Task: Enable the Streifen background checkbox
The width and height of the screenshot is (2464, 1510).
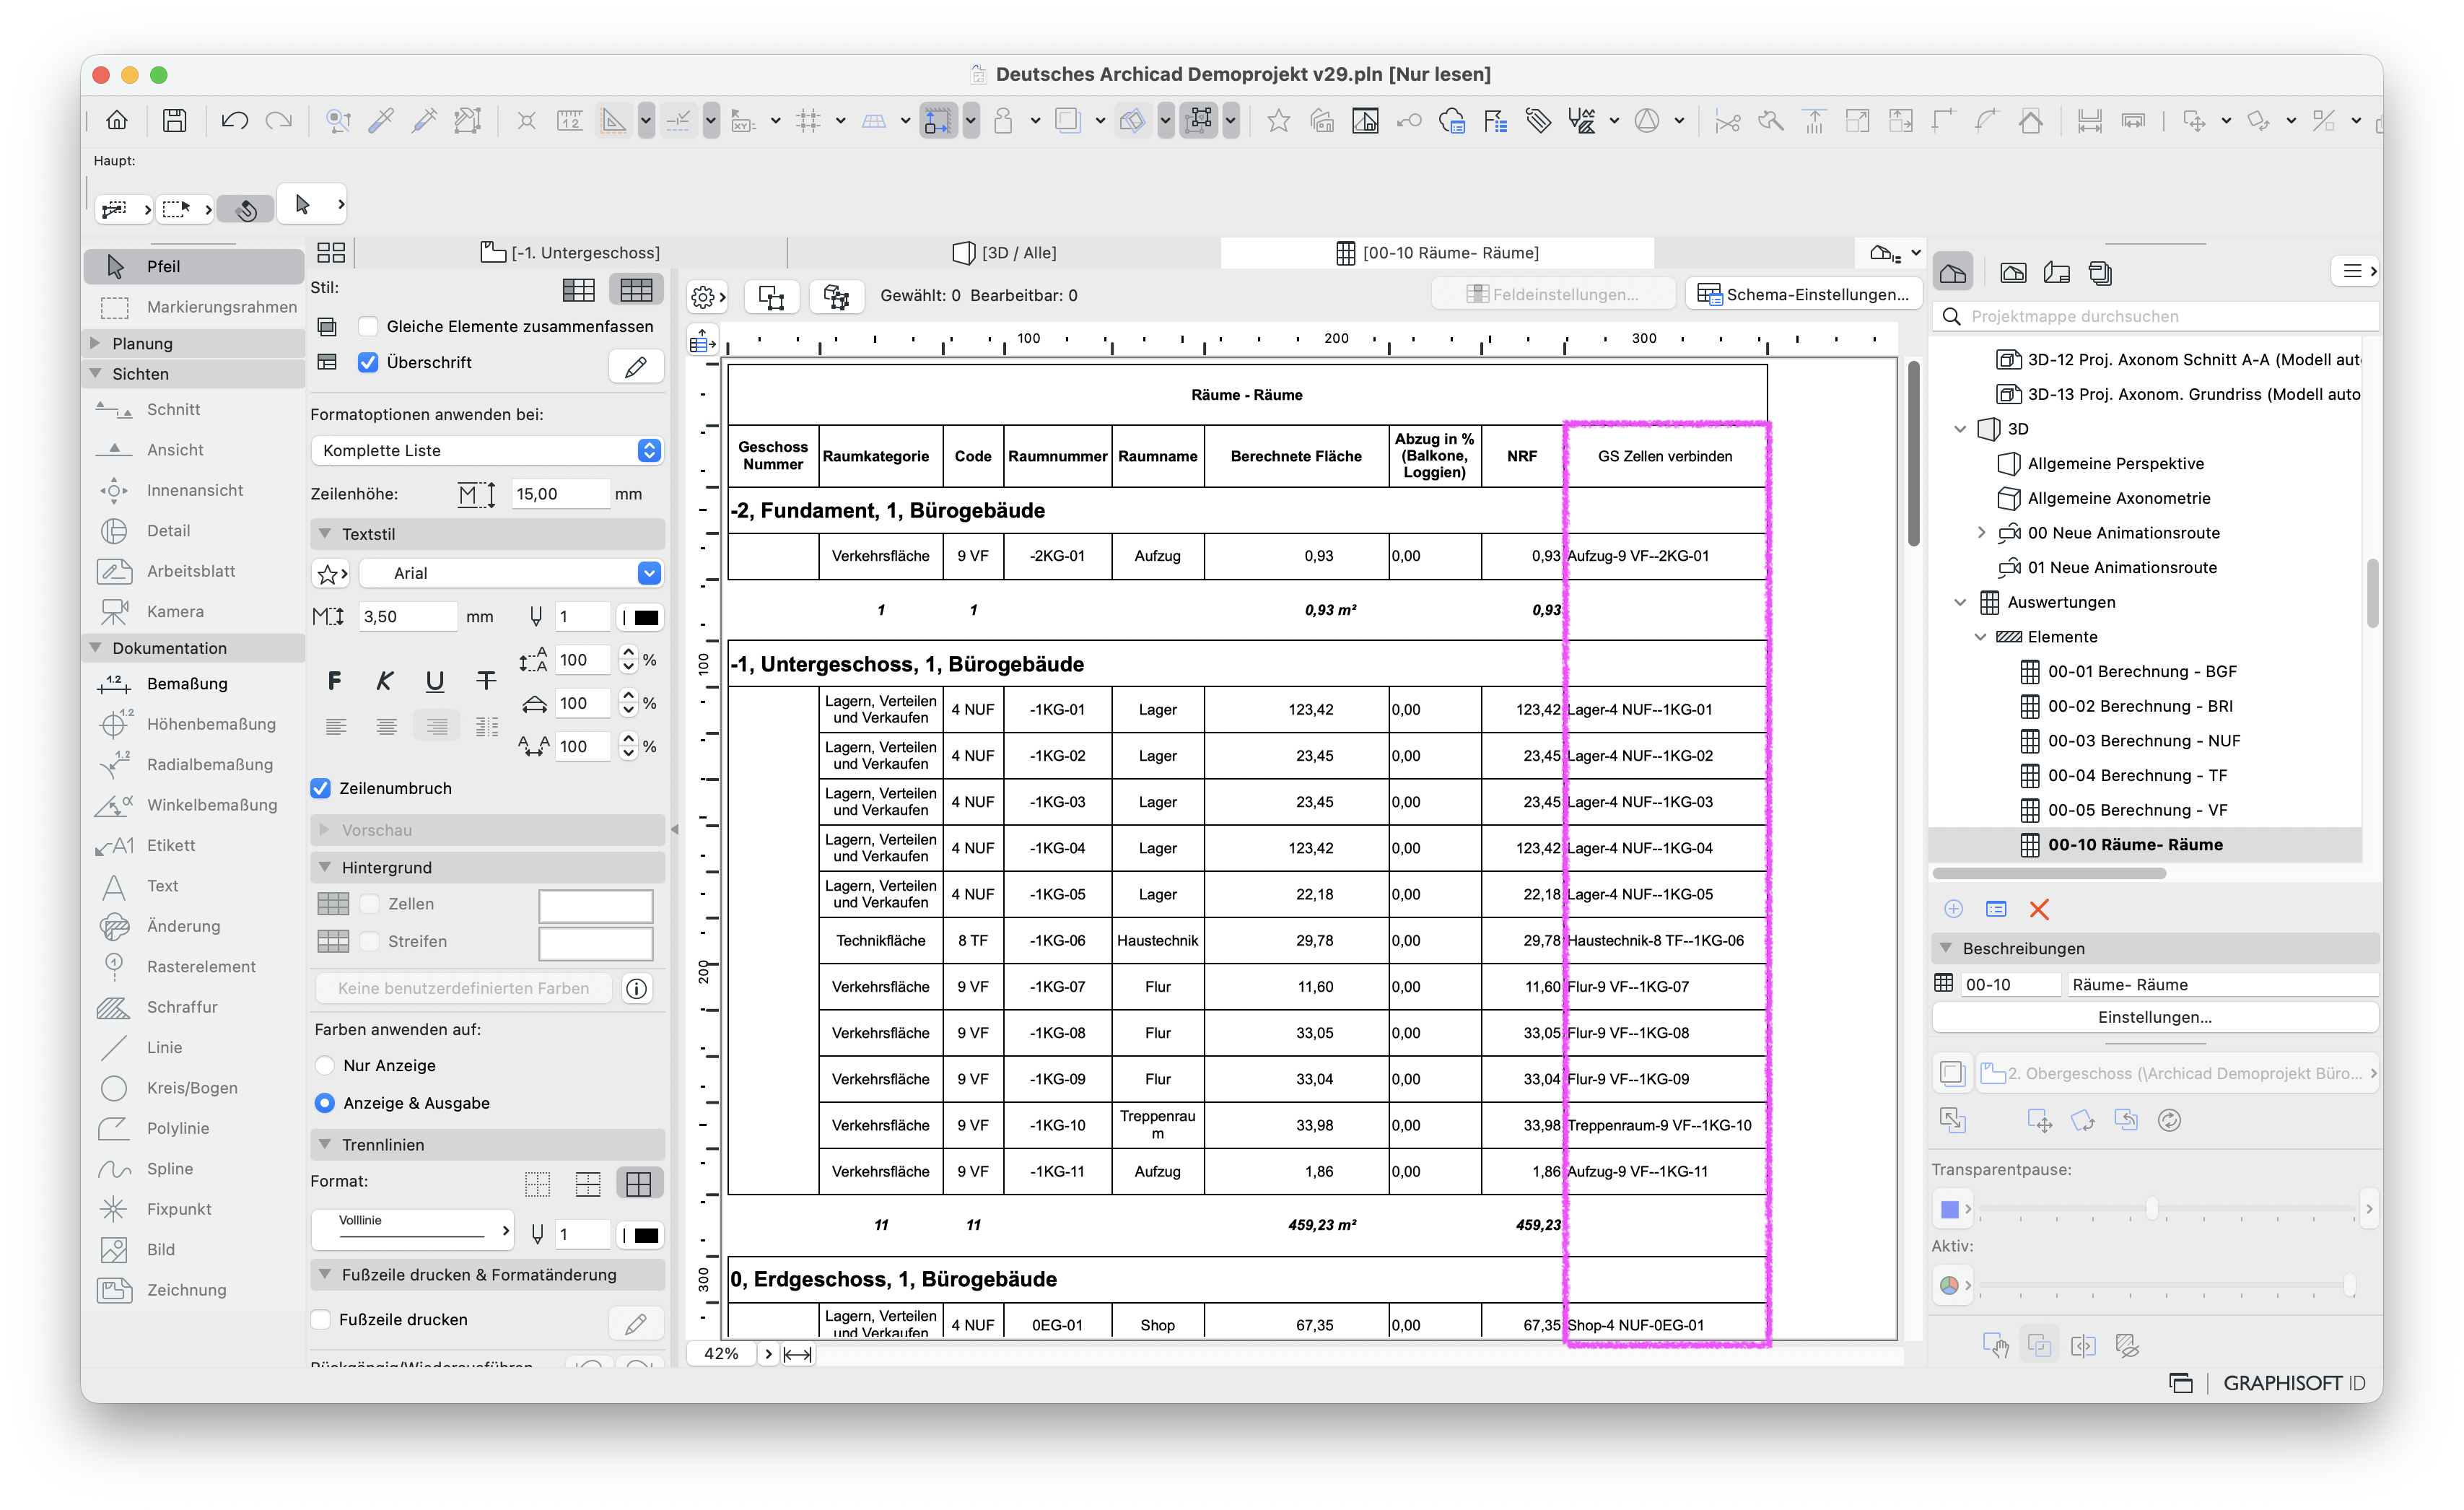Action: coord(370,942)
